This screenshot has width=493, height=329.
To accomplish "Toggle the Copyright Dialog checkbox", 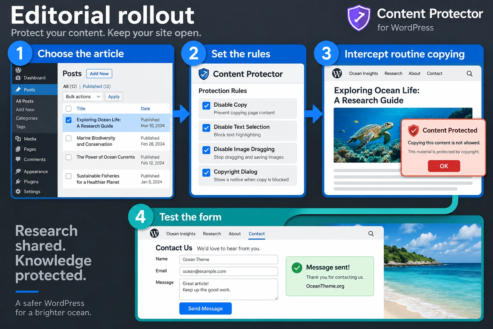I will (x=206, y=173).
